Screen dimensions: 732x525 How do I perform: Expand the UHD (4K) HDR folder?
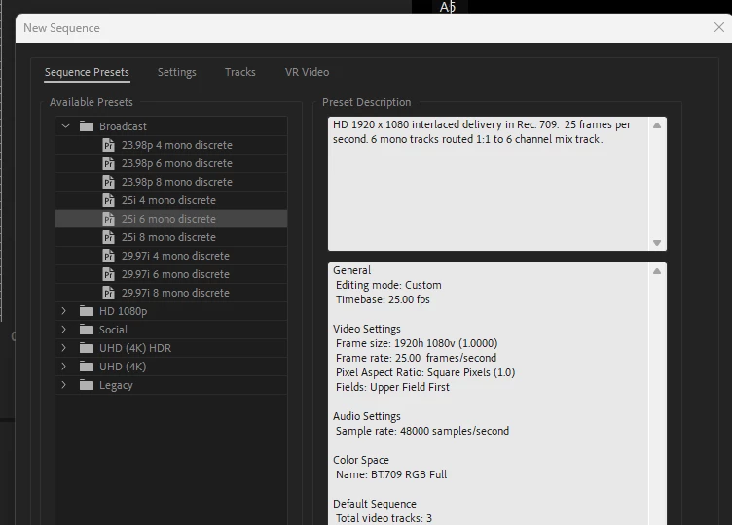coord(64,348)
